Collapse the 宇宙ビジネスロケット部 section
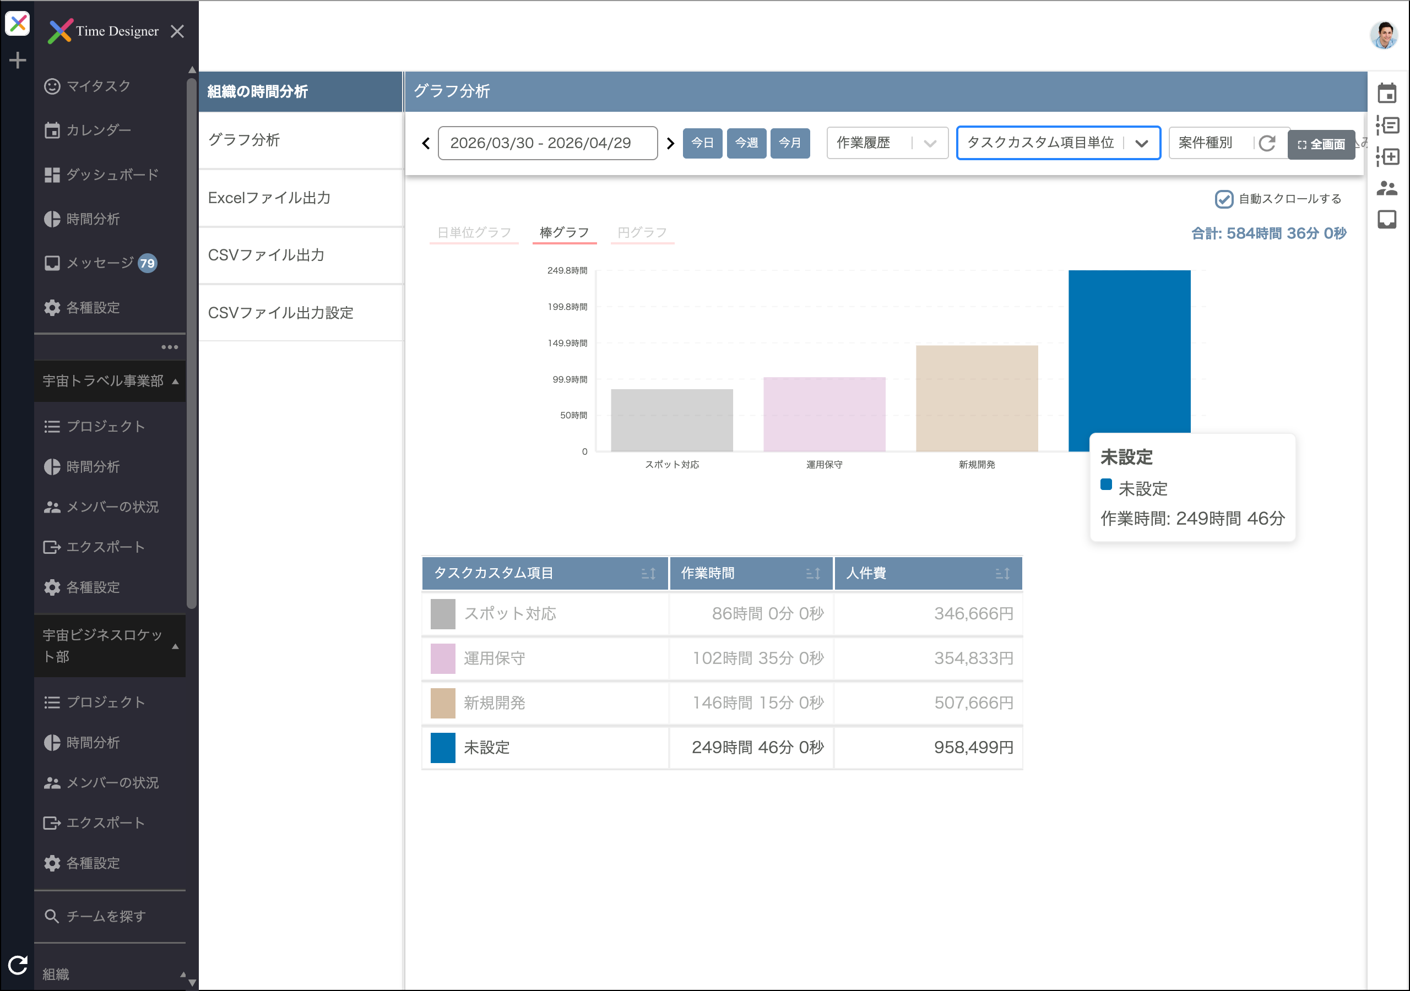 [110, 646]
